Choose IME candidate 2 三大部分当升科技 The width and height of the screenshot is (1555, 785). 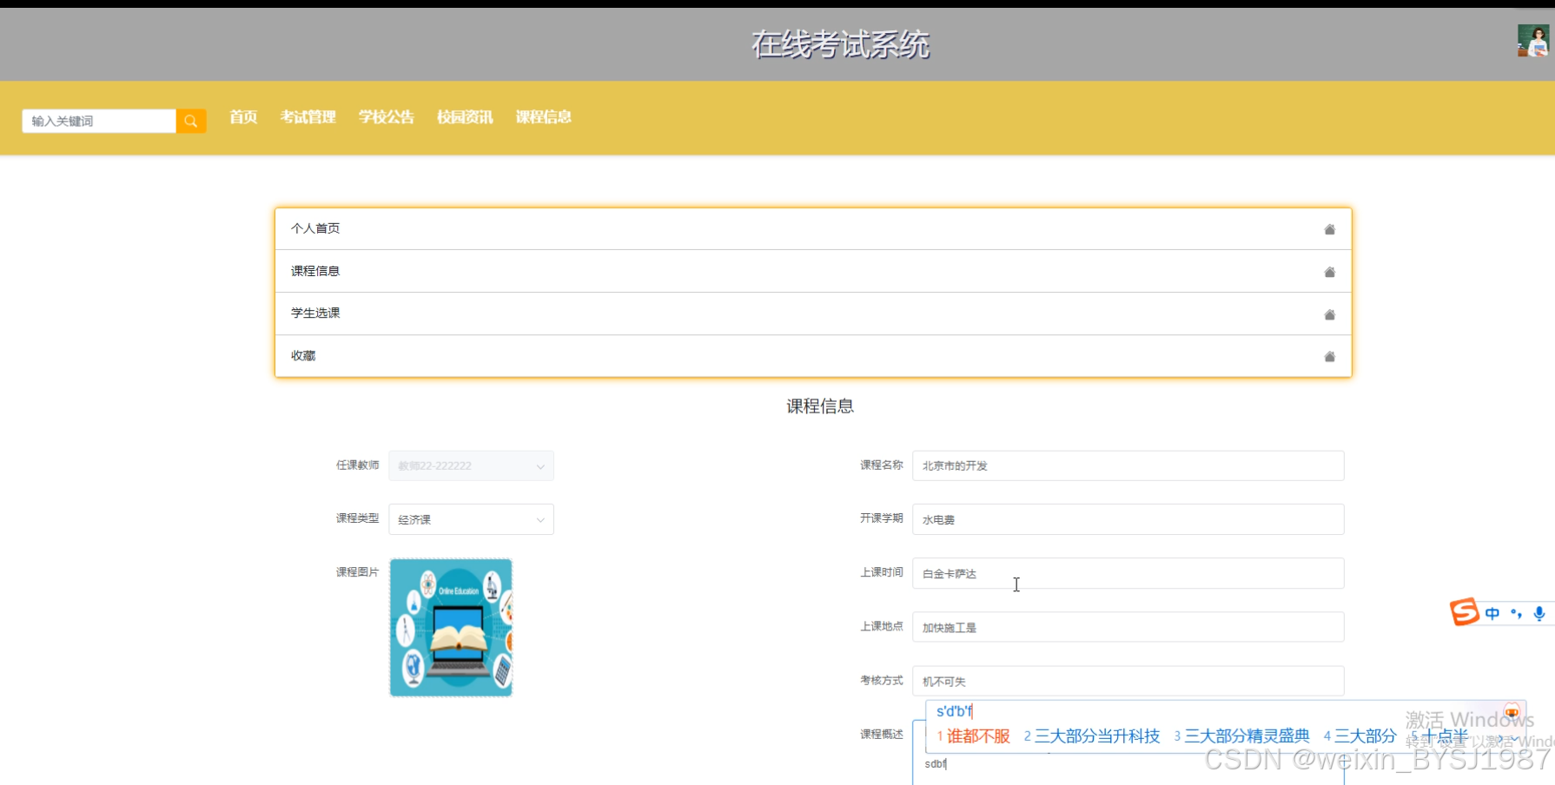pos(1092,736)
